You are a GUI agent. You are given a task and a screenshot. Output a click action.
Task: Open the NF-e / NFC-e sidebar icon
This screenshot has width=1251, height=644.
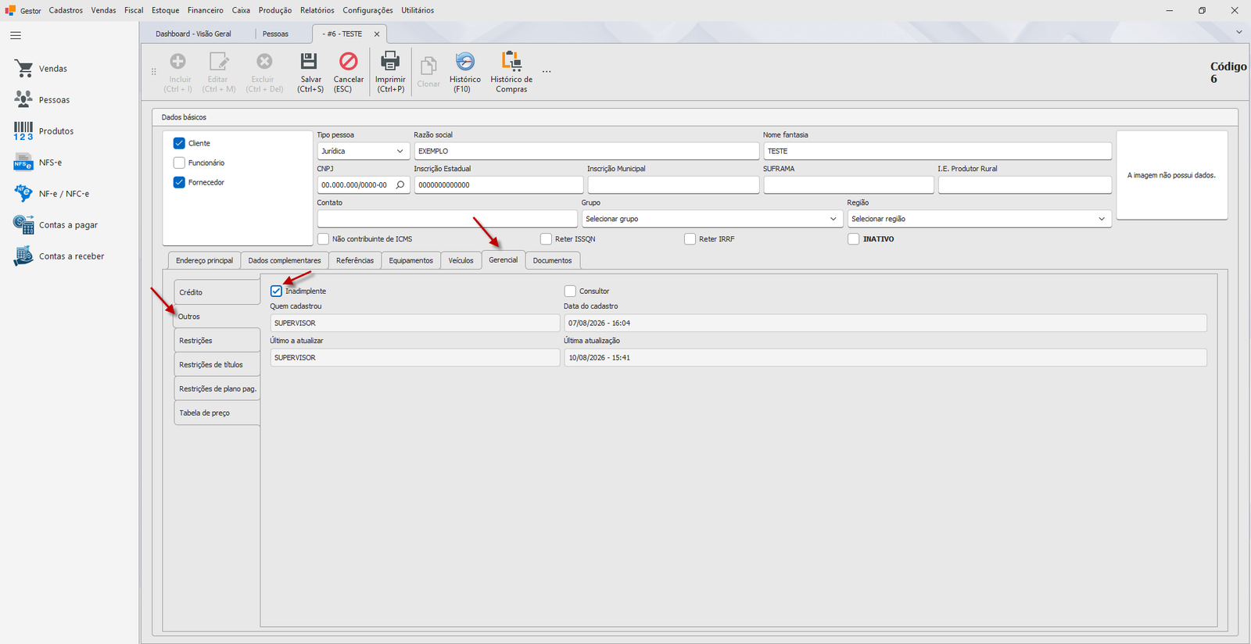(23, 193)
